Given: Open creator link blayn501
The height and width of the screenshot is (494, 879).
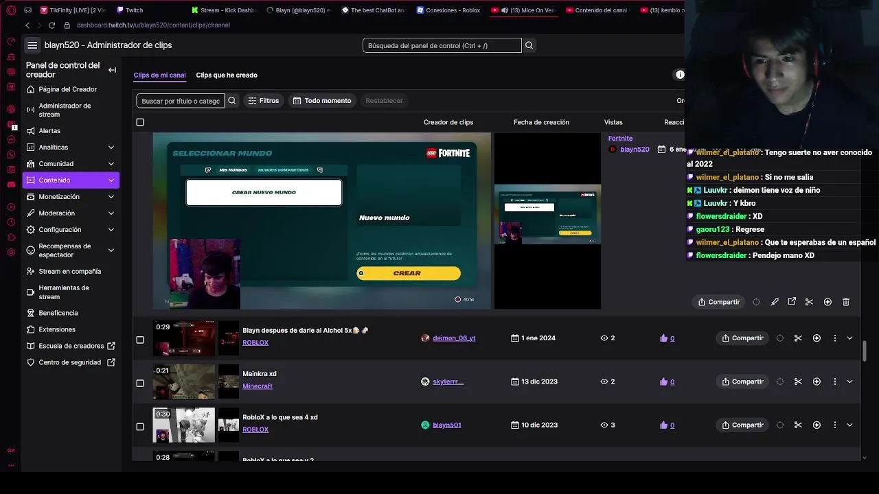Looking at the screenshot, I should coord(446,425).
